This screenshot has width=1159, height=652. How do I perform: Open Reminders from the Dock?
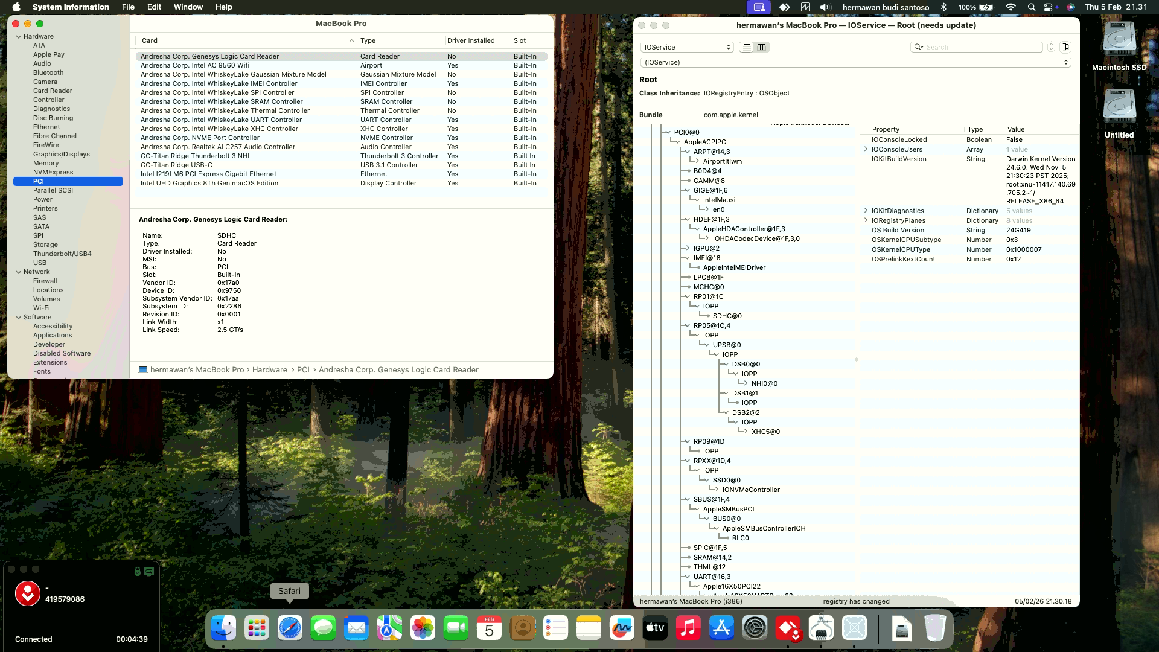[x=555, y=628]
